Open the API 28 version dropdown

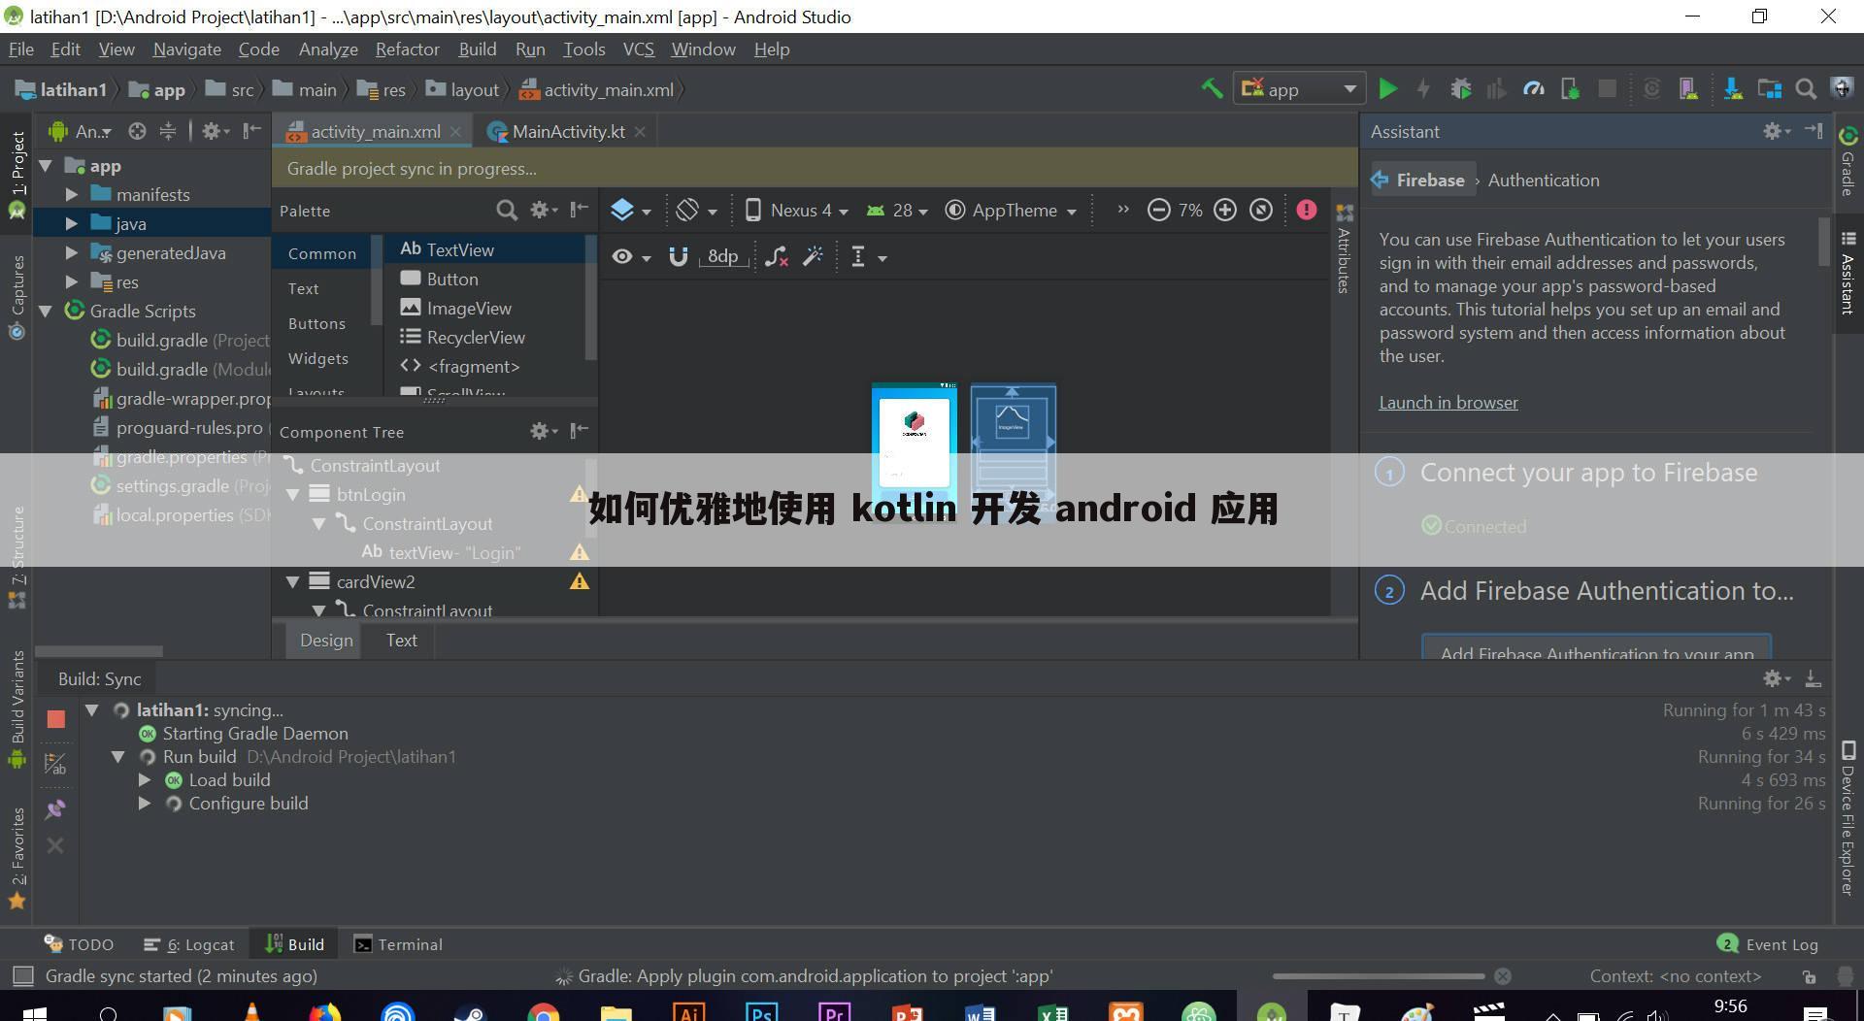pos(898,211)
